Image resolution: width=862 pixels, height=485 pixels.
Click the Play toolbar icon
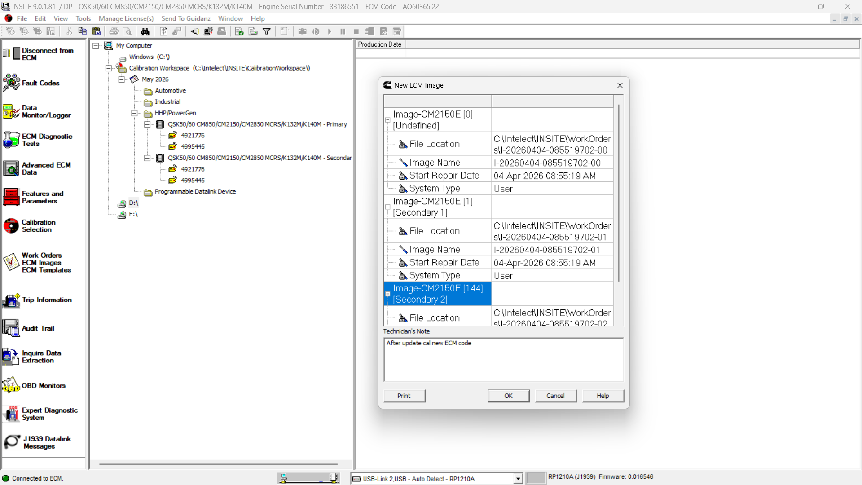330,31
